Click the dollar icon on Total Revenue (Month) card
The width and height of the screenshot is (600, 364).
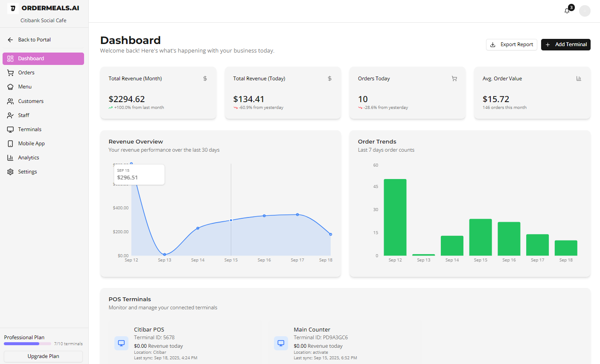[205, 78]
